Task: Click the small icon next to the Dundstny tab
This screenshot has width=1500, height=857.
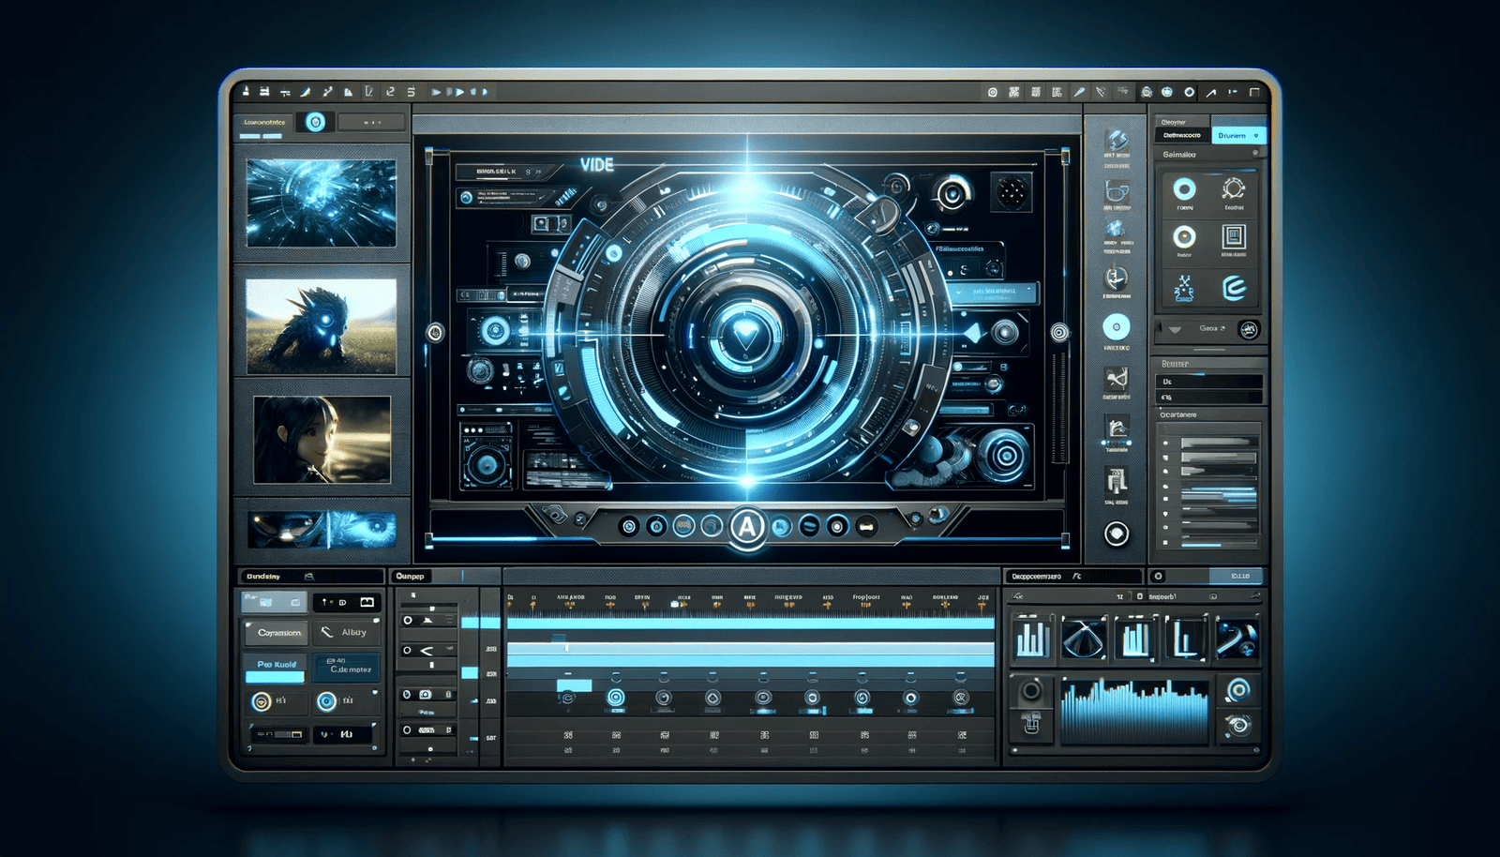Action: pyautogui.click(x=308, y=577)
